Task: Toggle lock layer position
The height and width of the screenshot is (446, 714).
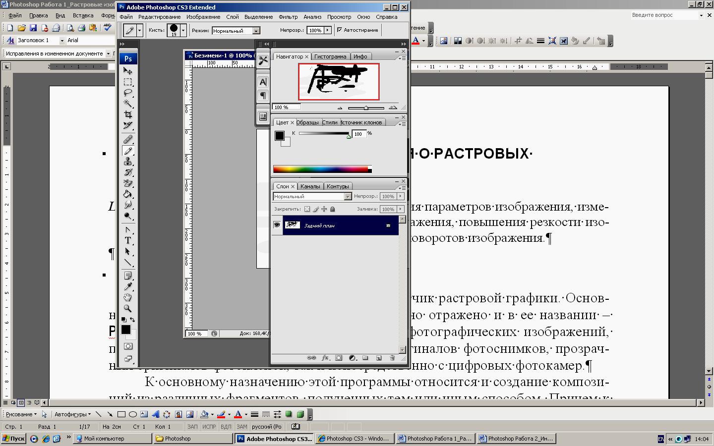Action: 324,209
